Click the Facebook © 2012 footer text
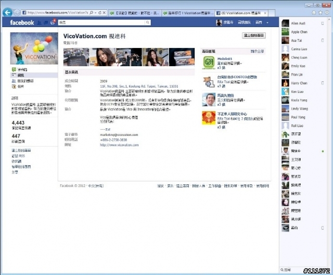 (72, 186)
